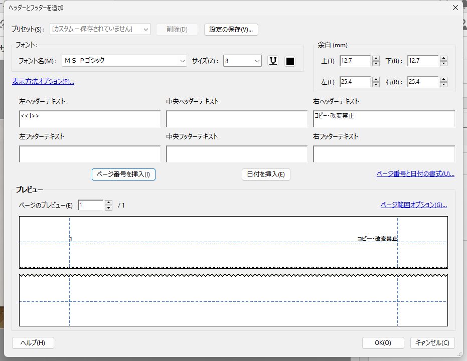
Task: Click the 設定の保存 save settings button
Action: point(231,29)
